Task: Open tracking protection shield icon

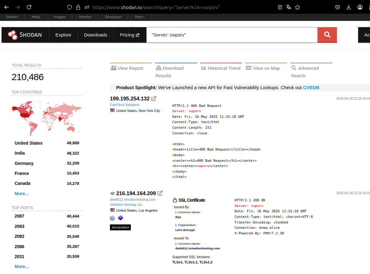Action: click(x=69, y=7)
